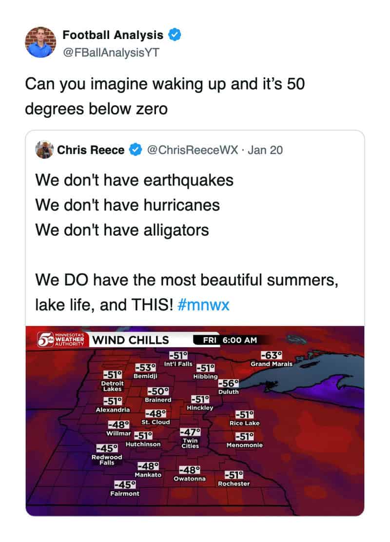Viewport: 390px width, 542px height.
Task: Click the -51° Rochester wind chill label
Action: 234,476
